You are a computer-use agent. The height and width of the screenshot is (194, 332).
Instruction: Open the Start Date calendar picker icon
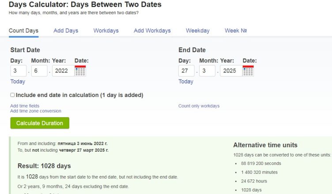point(80,71)
